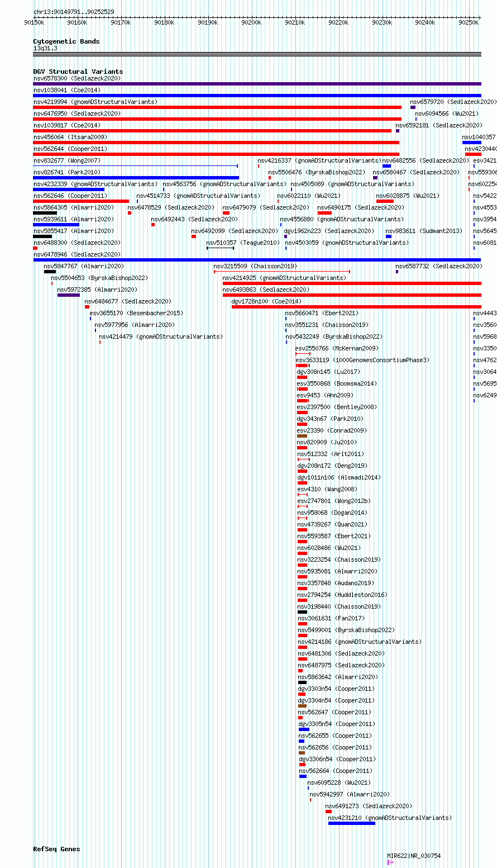Viewport: 497px width, 868px height.
Task: Select the nsv958068 (Dogan2014) label
Action: pyautogui.click(x=332, y=513)
